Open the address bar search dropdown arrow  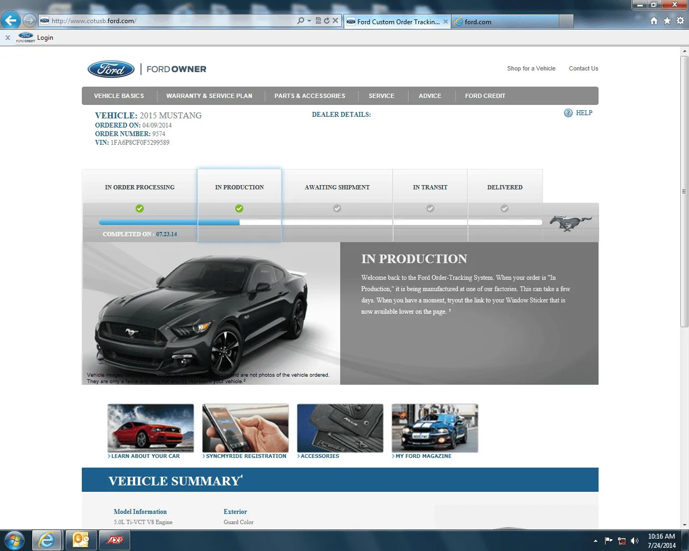point(309,21)
